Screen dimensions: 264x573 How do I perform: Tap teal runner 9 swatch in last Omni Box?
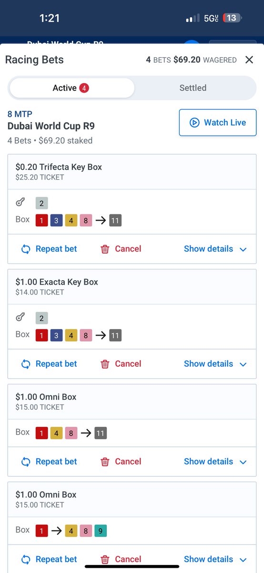tap(101, 531)
